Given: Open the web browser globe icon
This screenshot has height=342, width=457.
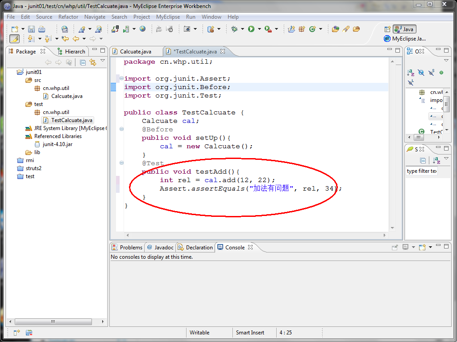Looking at the screenshot, I should pyautogui.click(x=142, y=29).
